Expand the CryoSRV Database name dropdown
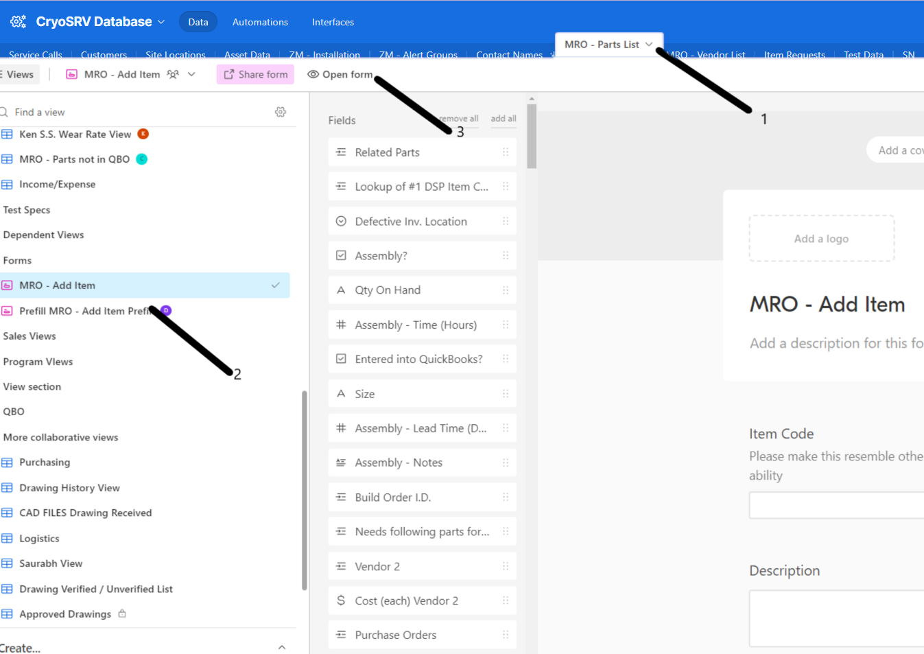This screenshot has width=924, height=654. coord(161,22)
